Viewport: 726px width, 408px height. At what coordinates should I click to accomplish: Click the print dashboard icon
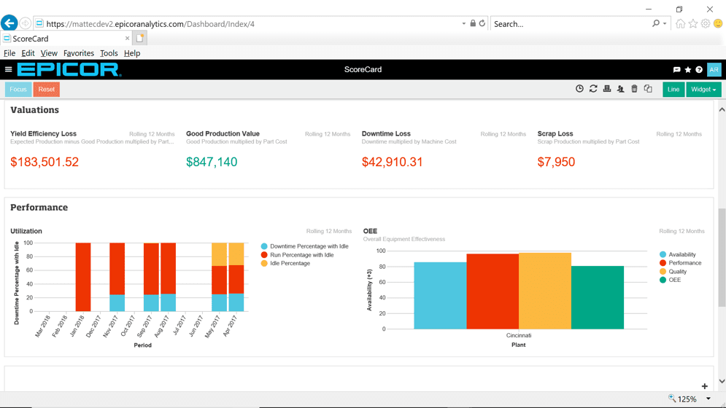point(607,89)
